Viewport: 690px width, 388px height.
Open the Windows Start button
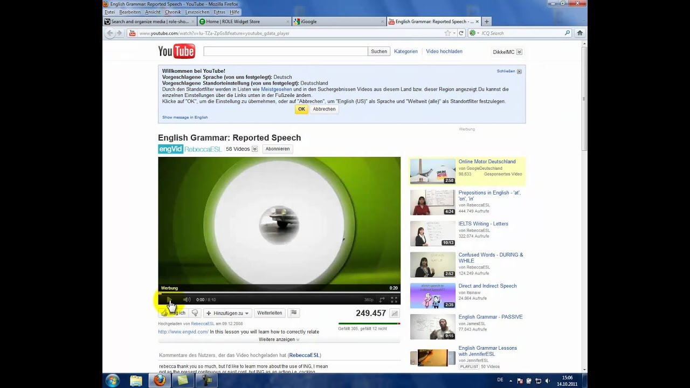pyautogui.click(x=113, y=380)
